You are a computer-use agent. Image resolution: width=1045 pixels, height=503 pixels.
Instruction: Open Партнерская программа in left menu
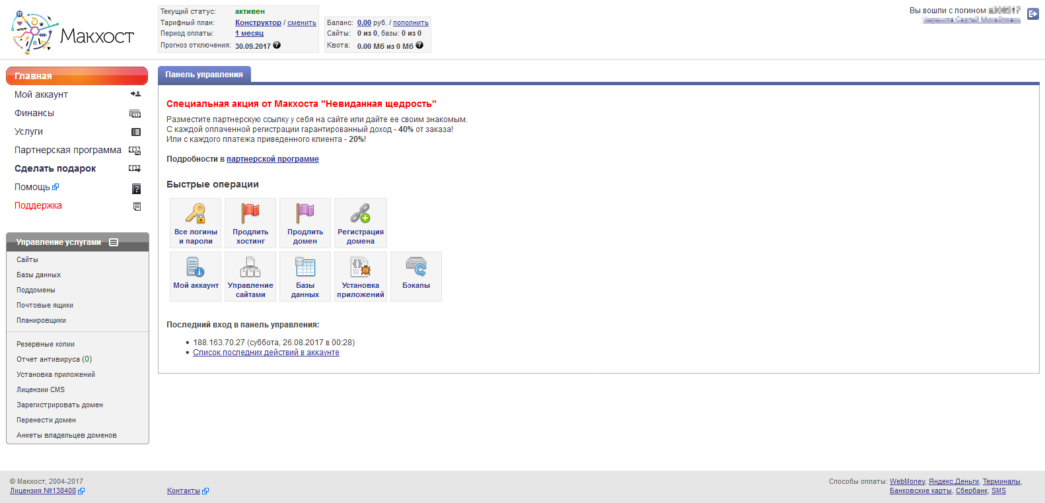click(68, 150)
